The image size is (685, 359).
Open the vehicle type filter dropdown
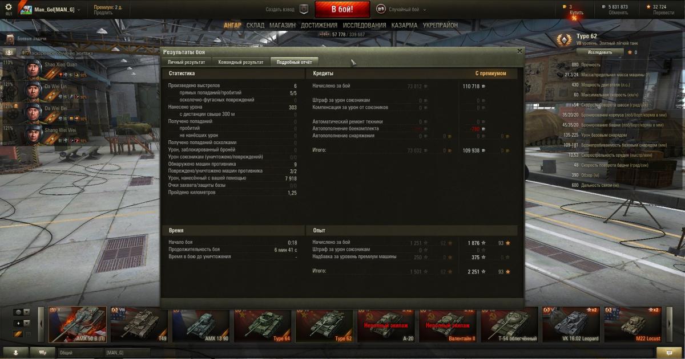point(22,323)
